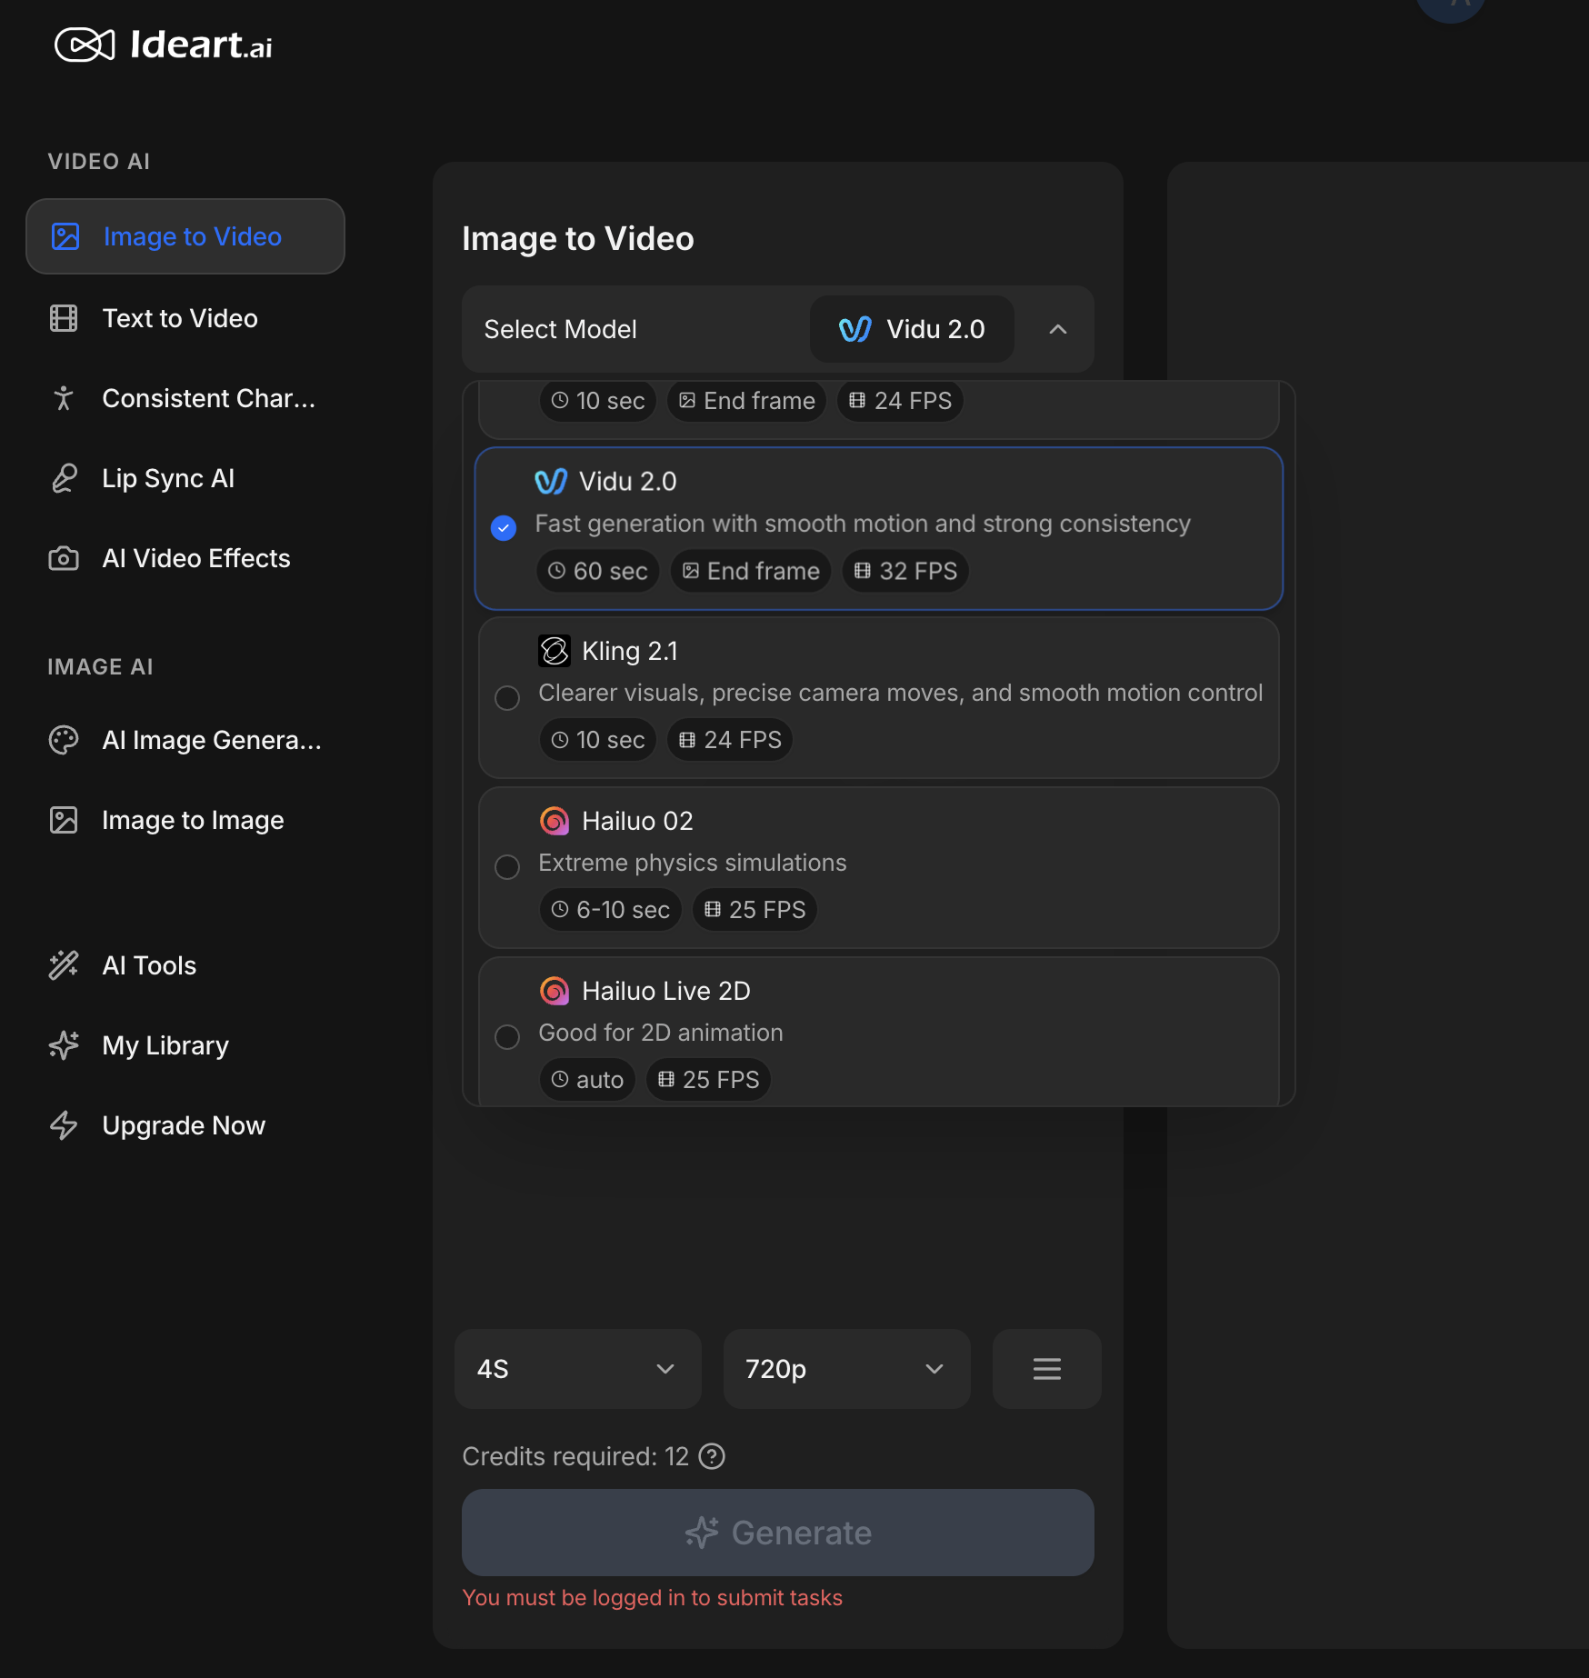Click the 25 FPS tag on Hailuo Live 2D
The image size is (1589, 1678).
[708, 1080]
